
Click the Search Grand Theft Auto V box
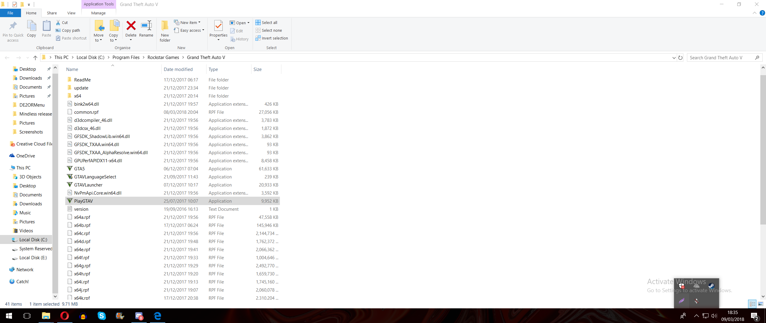[724, 57]
